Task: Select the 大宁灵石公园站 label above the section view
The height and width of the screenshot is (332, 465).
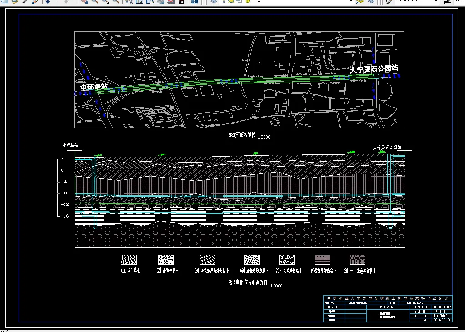Action: [387, 147]
